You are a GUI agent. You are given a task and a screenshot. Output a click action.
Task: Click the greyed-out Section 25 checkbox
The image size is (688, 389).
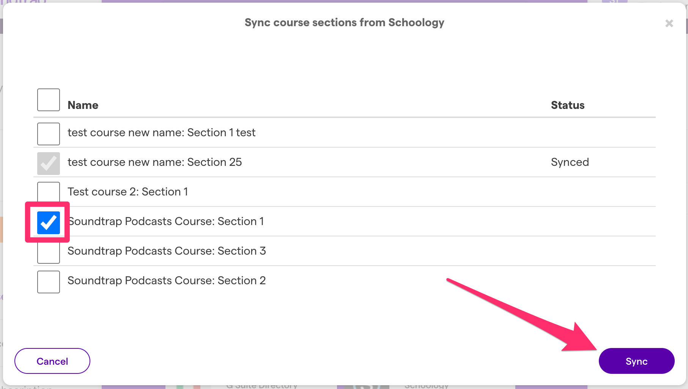(49, 164)
